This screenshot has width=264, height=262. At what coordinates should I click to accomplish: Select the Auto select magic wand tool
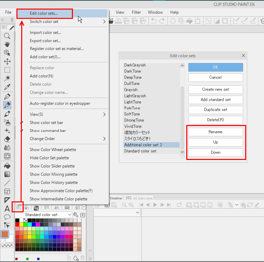[x=7, y=78]
